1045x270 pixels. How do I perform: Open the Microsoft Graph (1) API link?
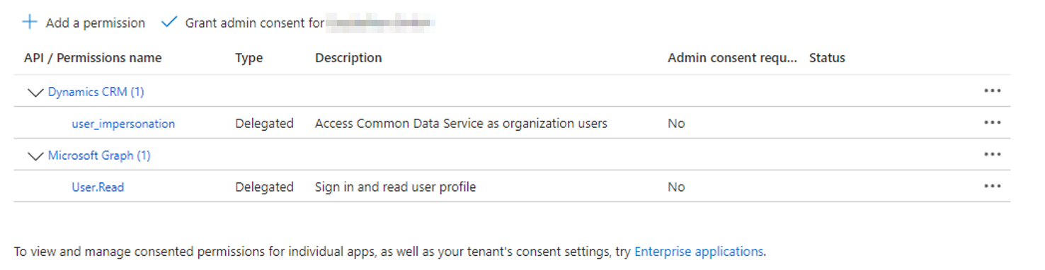coord(99,155)
